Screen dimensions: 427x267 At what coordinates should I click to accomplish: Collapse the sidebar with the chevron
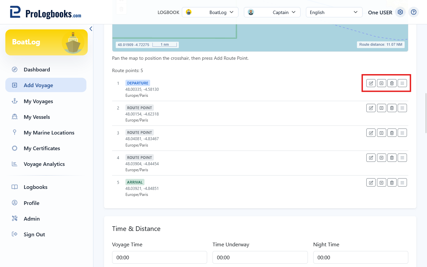91,29
